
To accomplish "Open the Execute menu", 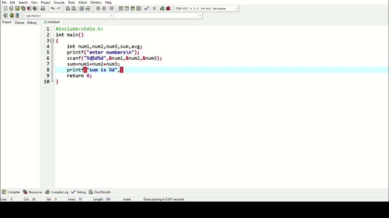I will [59, 2].
